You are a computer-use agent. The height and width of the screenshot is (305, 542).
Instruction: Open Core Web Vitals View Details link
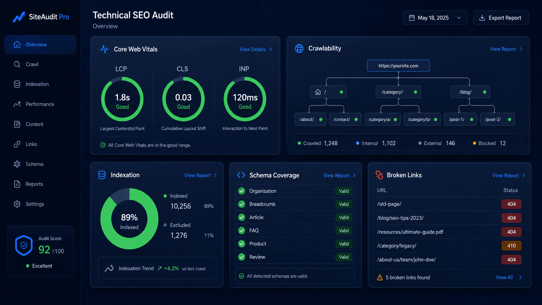tap(253, 50)
